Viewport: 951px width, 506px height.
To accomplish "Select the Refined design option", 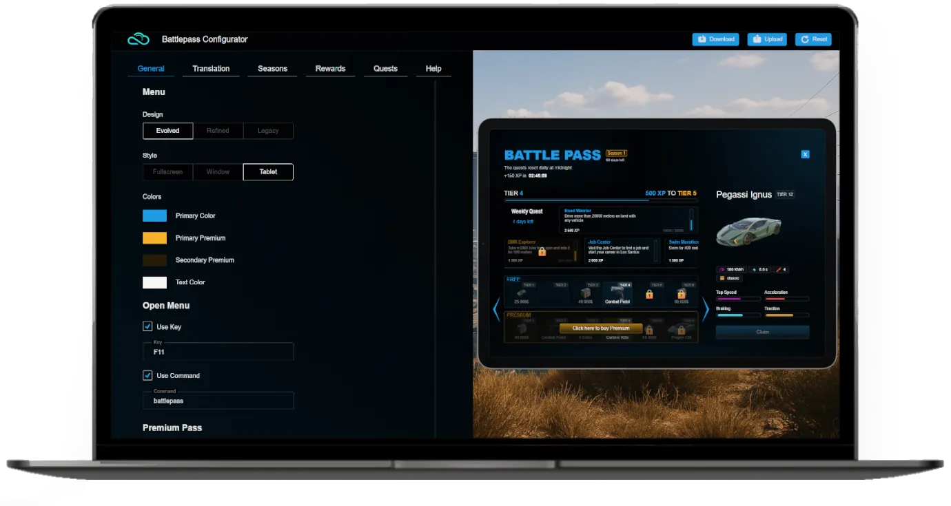I will tap(218, 131).
